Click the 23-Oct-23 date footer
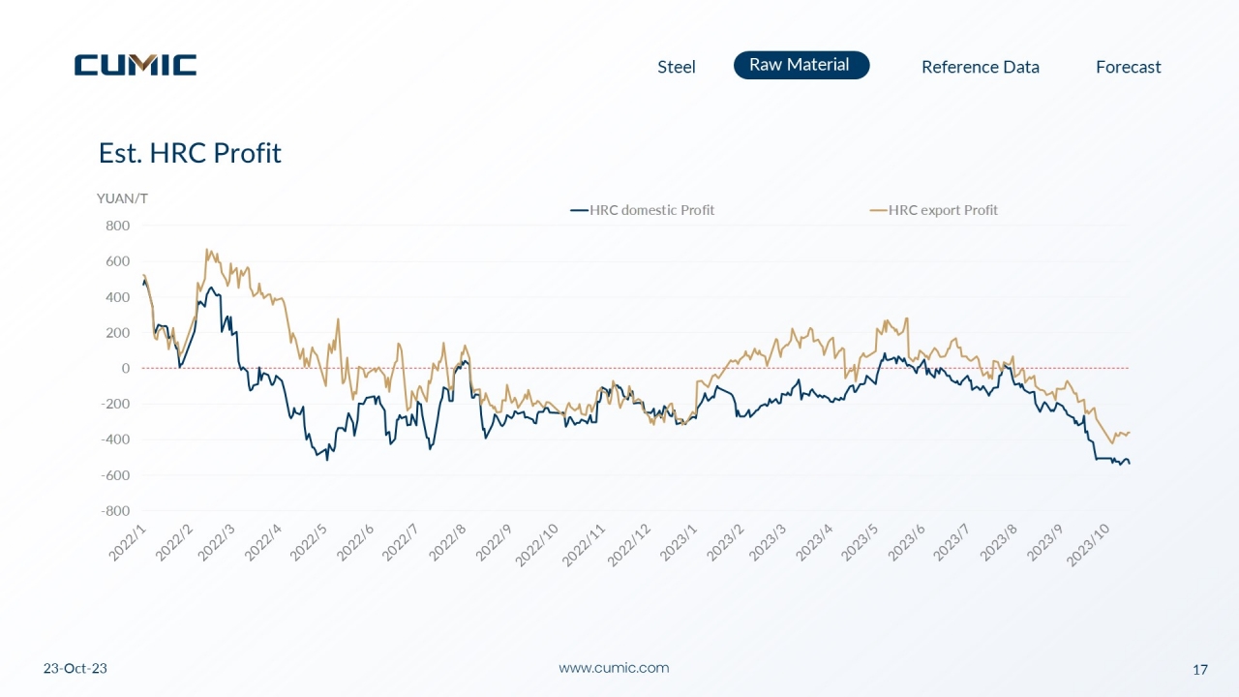Screen dimensions: 1239x697 [x=76, y=669]
